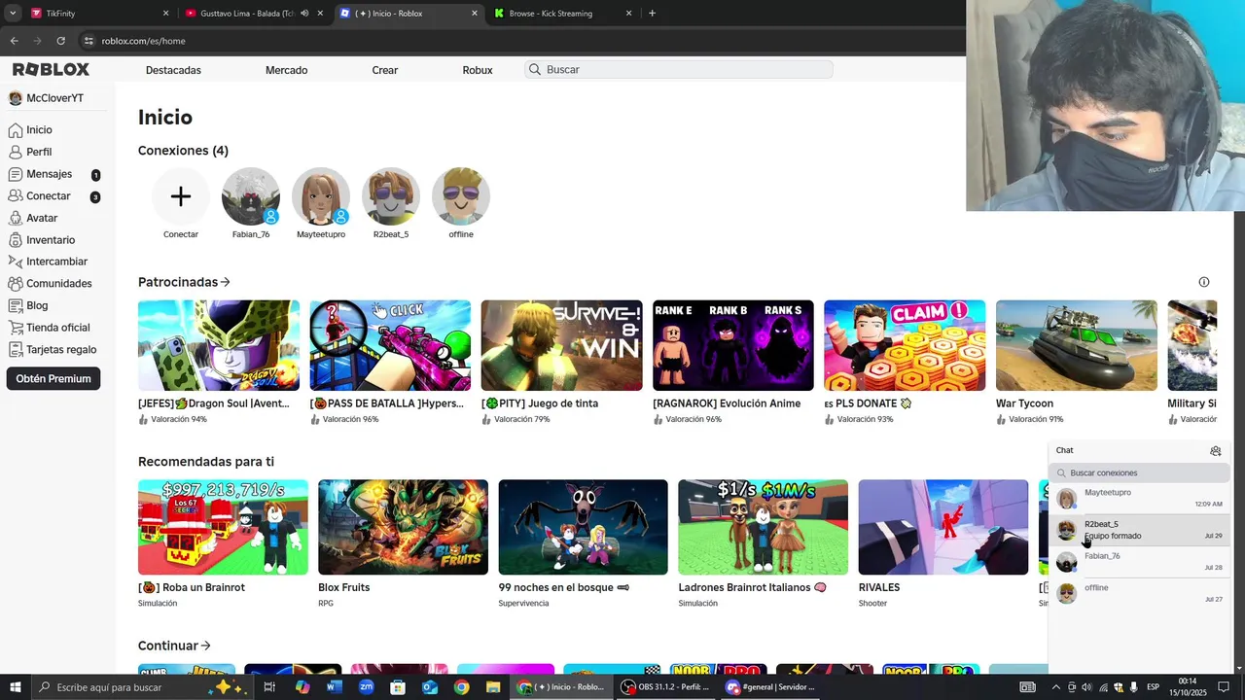
Task: Click Buscar conexiones chat search field
Action: pyautogui.click(x=1139, y=472)
